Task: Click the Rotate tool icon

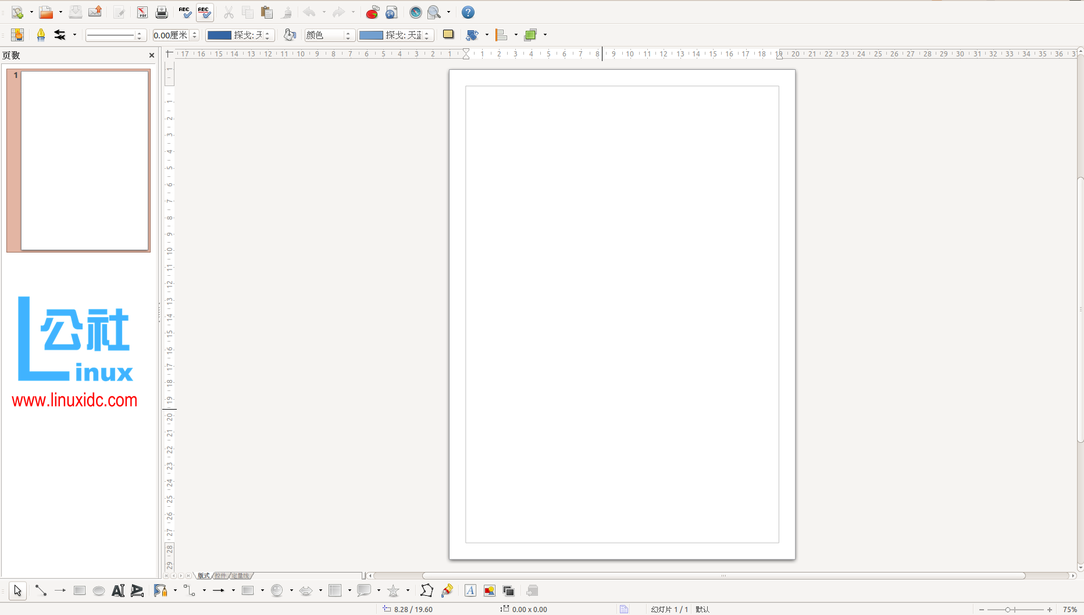Action: point(472,35)
